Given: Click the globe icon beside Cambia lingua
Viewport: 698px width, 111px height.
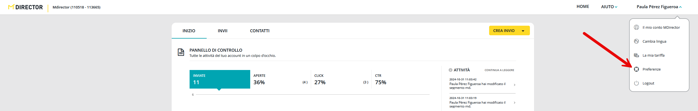Looking at the screenshot, I should pos(636,41).
